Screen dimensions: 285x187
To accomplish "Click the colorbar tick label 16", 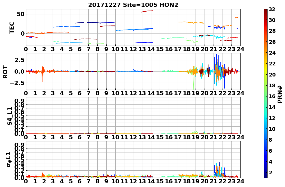I will pos(272,96).
